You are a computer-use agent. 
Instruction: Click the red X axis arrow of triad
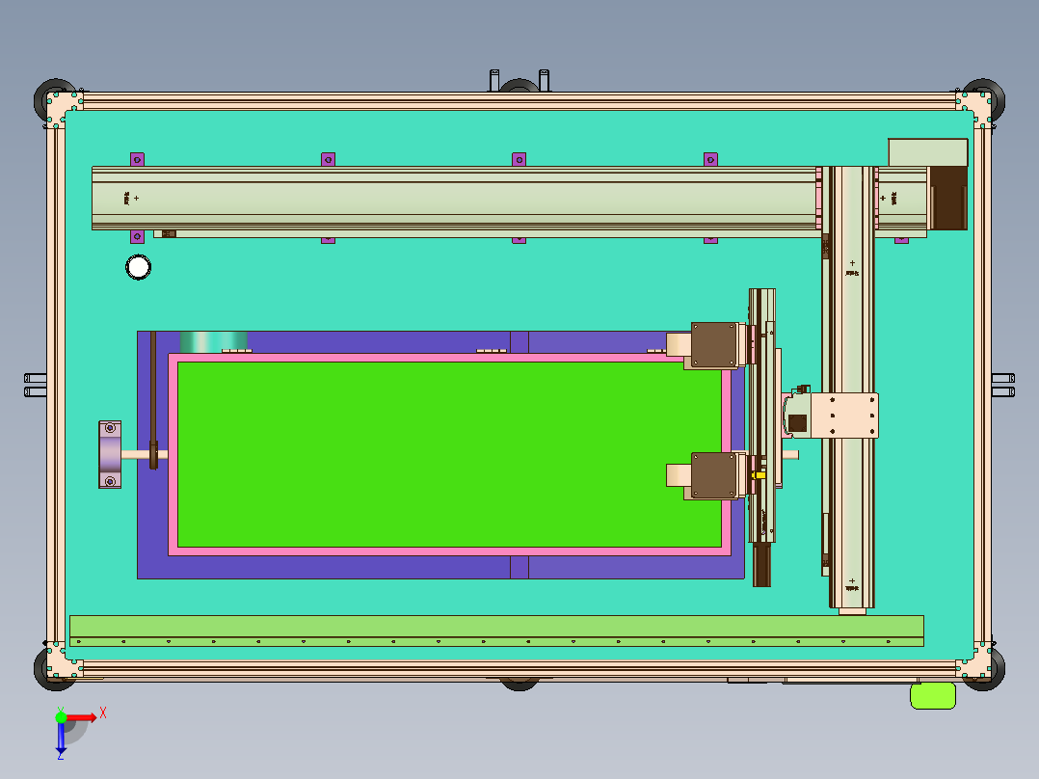tap(82, 718)
